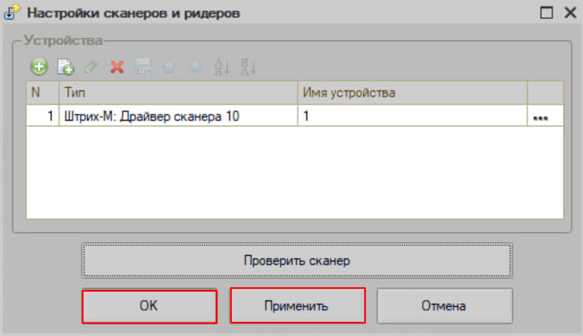The width and height of the screenshot is (583, 336).
Task: Cancel with the Отмена button
Action: [x=444, y=306]
